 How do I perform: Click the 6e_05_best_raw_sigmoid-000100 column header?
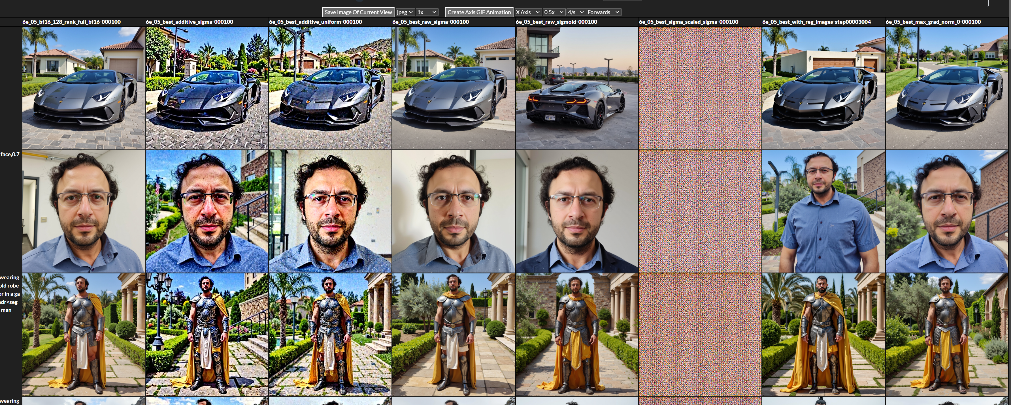pyautogui.click(x=556, y=22)
